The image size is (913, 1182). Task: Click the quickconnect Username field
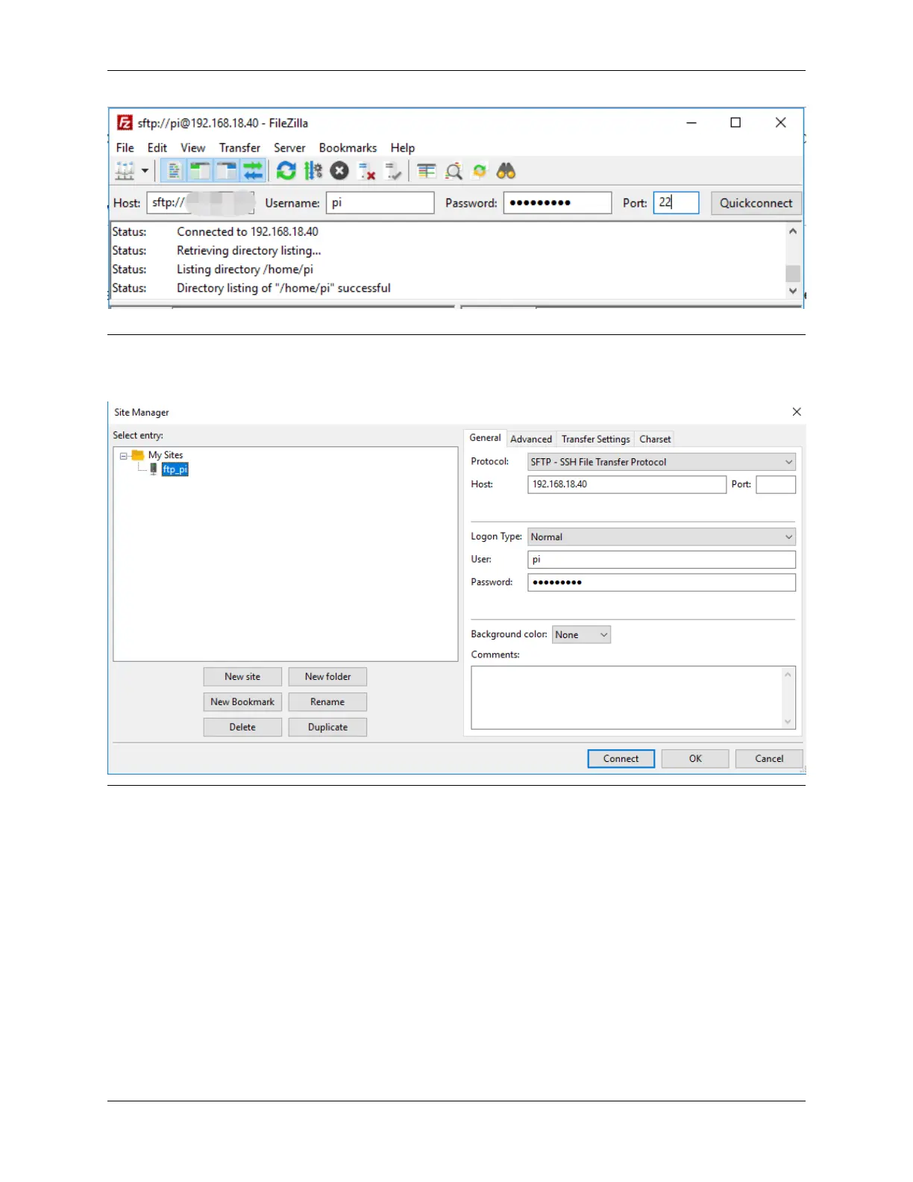point(380,203)
